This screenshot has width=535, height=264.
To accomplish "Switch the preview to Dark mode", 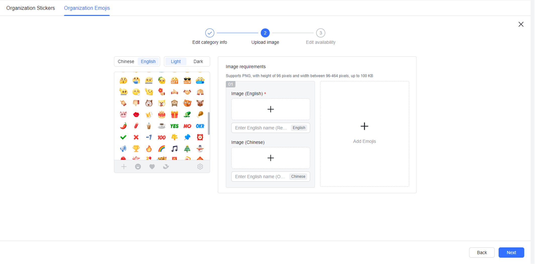I will [x=198, y=61].
